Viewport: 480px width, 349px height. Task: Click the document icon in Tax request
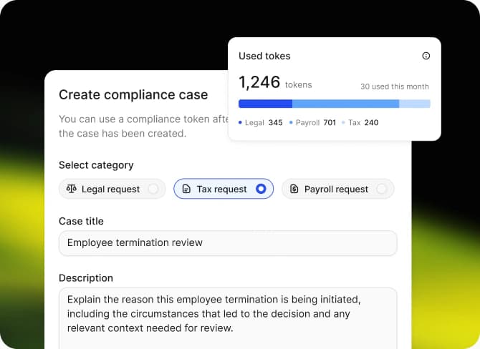point(186,189)
